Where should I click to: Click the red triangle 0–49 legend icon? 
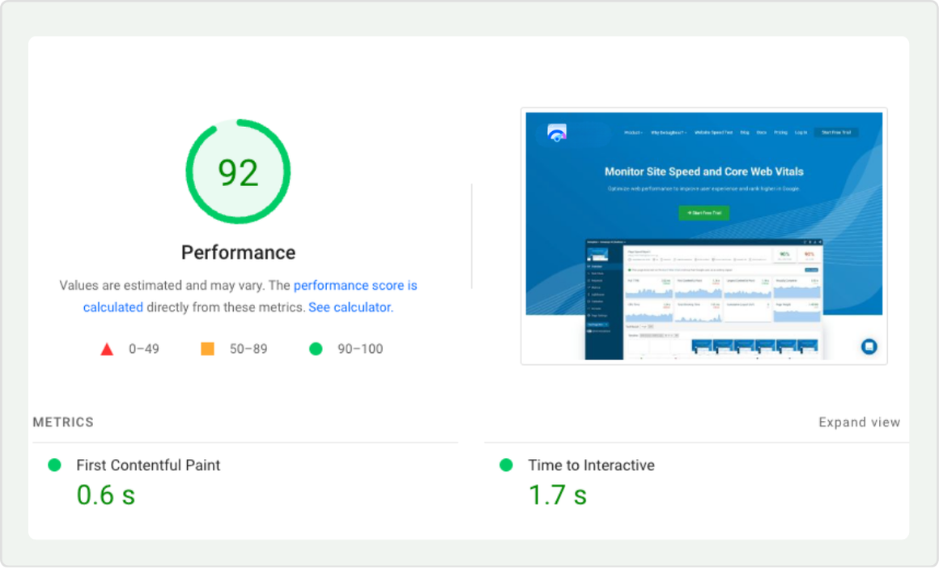point(107,350)
